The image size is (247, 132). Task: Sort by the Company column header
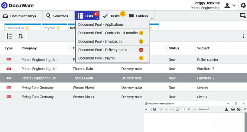click(x=29, y=48)
